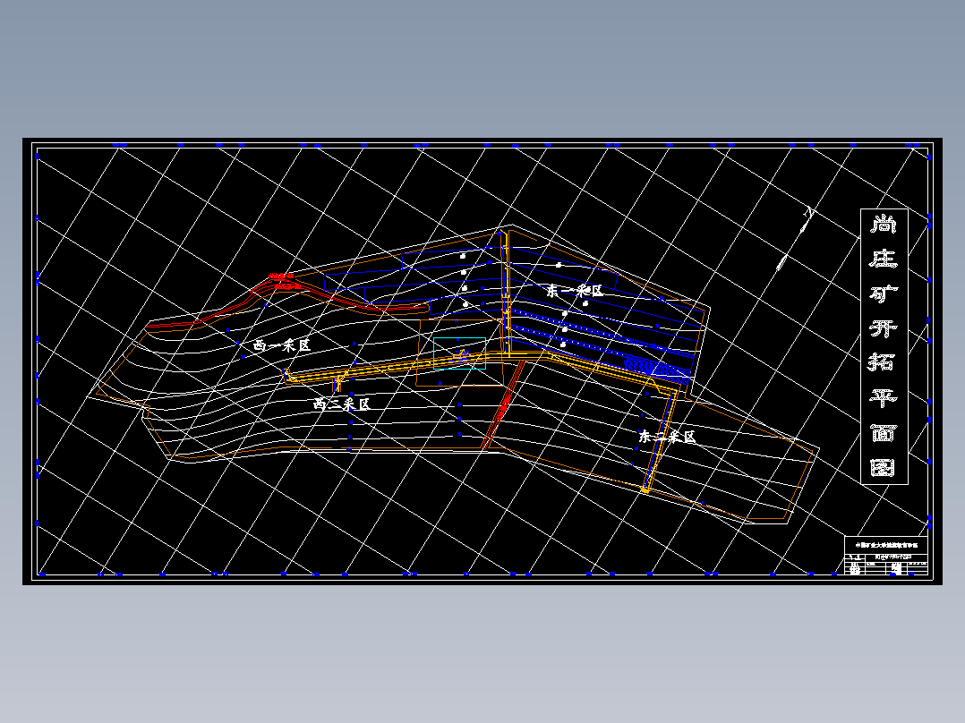Click the 东一采区 mining area label
Image resolution: width=965 pixels, height=723 pixels.
[575, 291]
